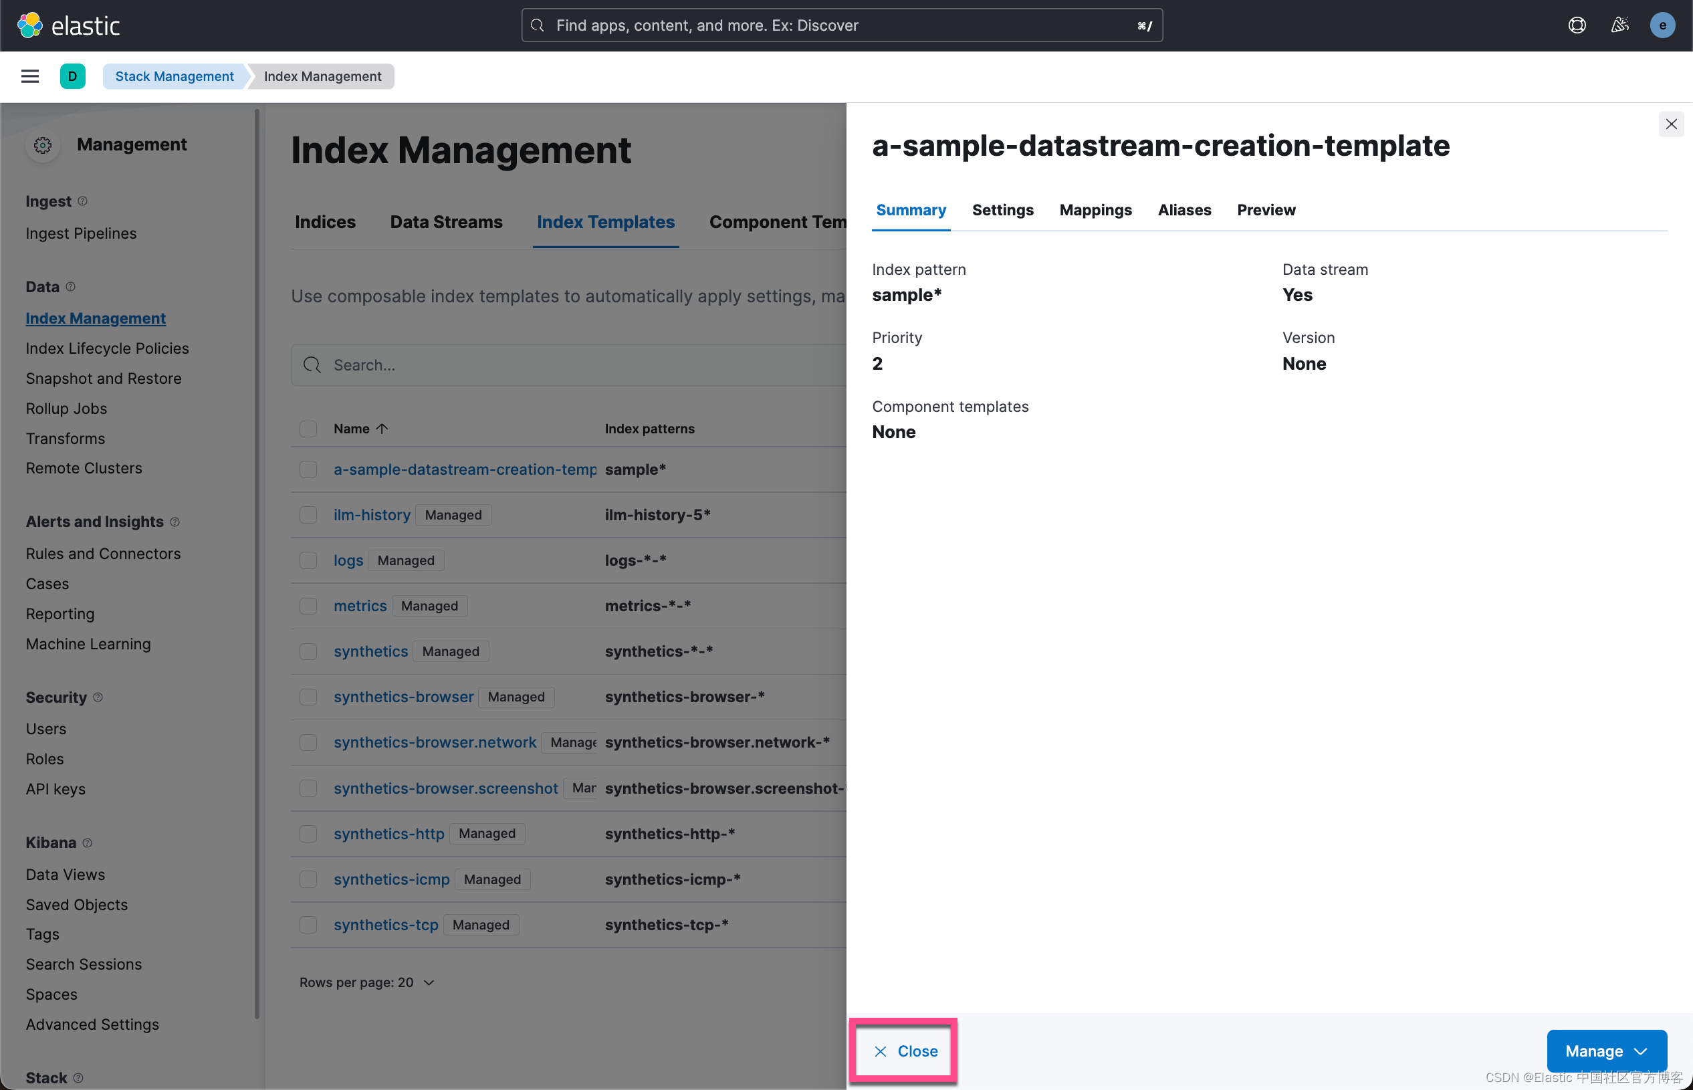This screenshot has width=1693, height=1090.
Task: Switch to the Mappings tab
Action: (x=1095, y=210)
